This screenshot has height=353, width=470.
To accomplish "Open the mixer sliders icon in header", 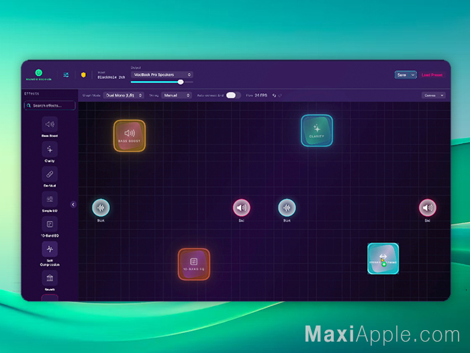I will (x=66, y=75).
